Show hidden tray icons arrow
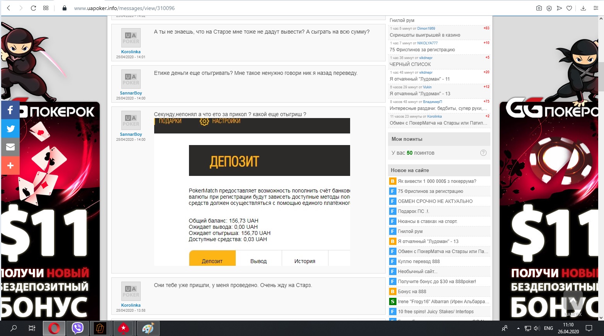604x336 pixels. (x=518, y=328)
